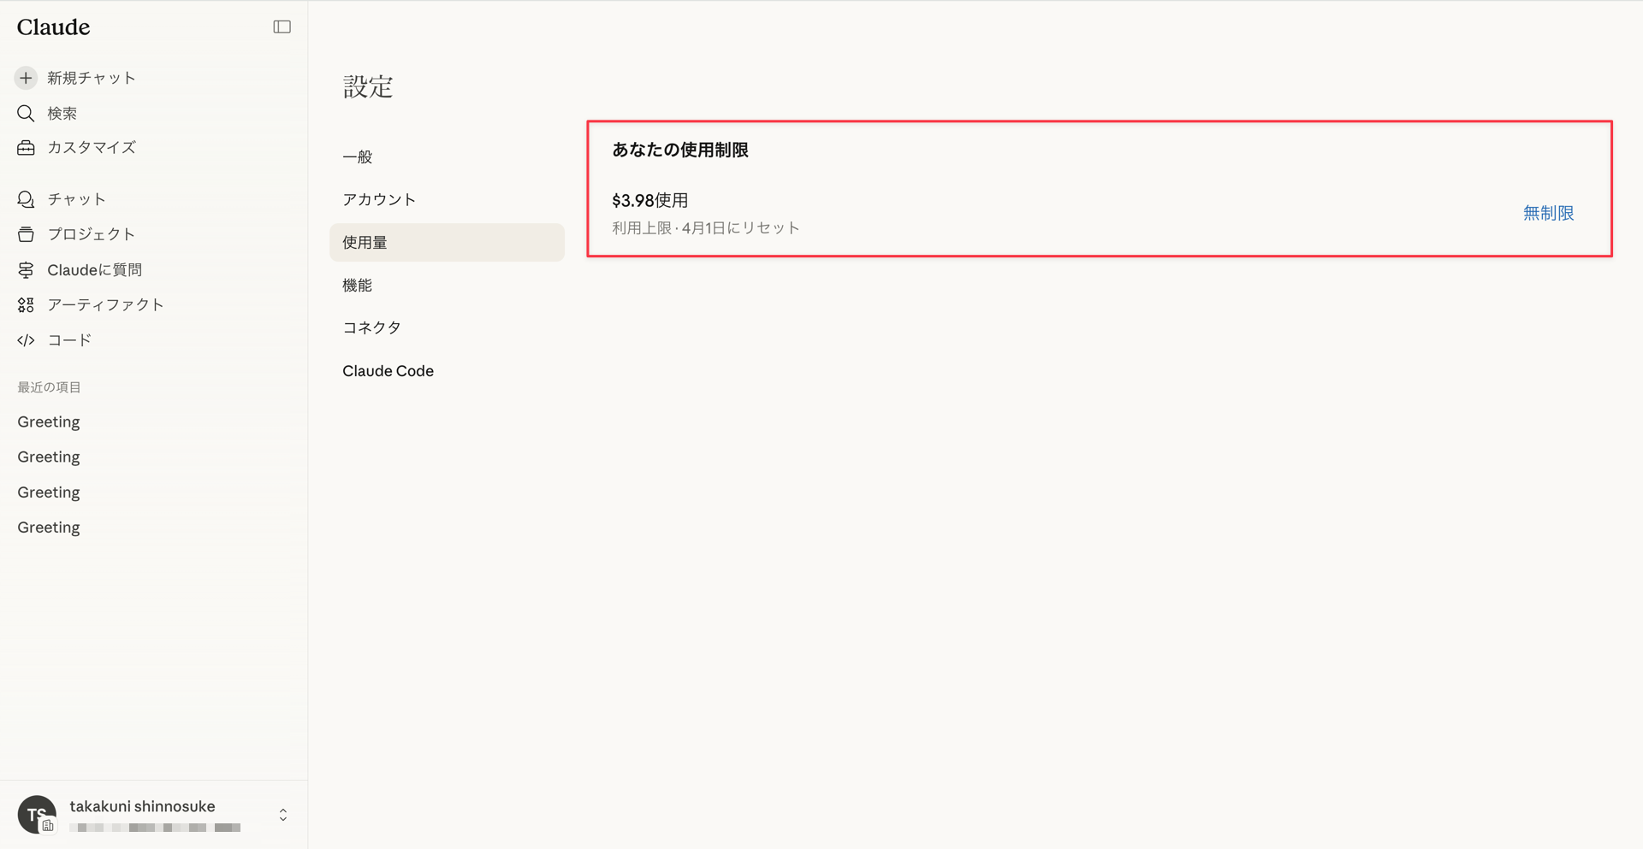This screenshot has height=849, width=1643.
Task: Click the TS profile avatar
Action: (x=37, y=814)
